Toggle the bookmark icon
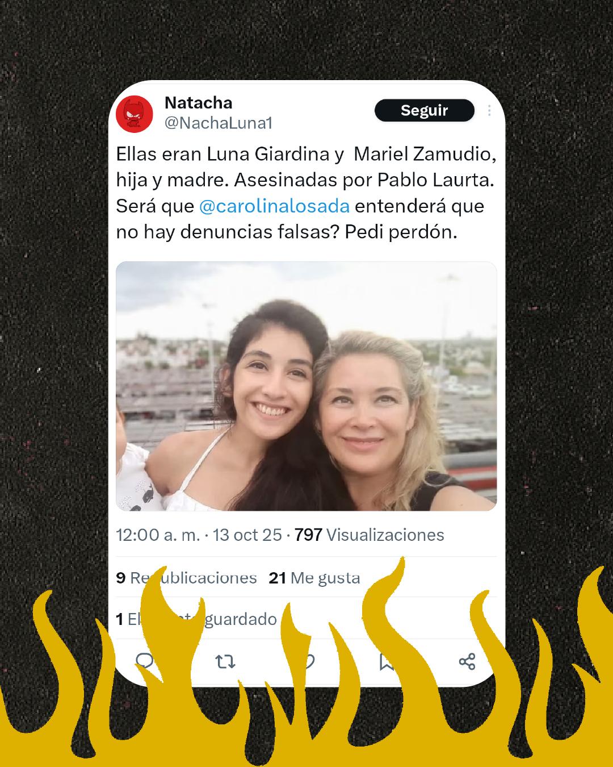 pyautogui.click(x=387, y=661)
